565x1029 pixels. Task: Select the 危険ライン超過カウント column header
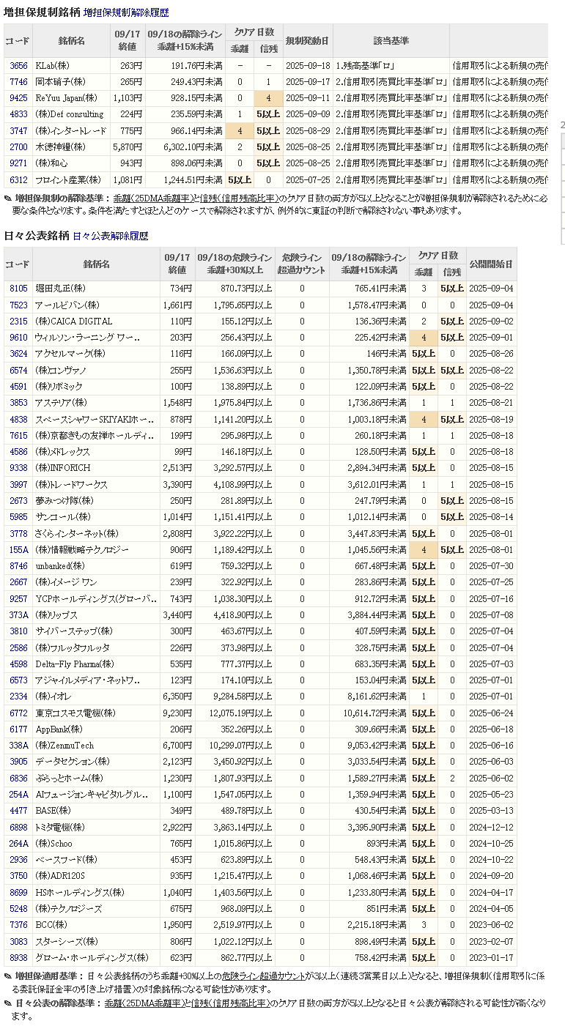[301, 264]
